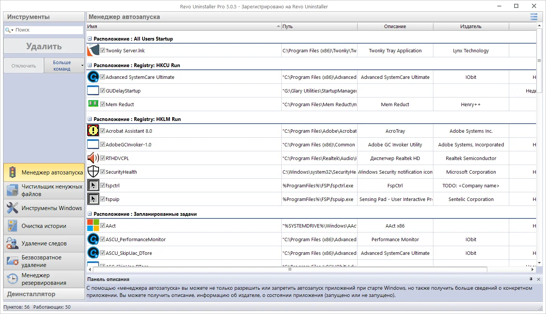Click the Удалить button
Viewport: 546px width, 314px height.
pos(44,46)
